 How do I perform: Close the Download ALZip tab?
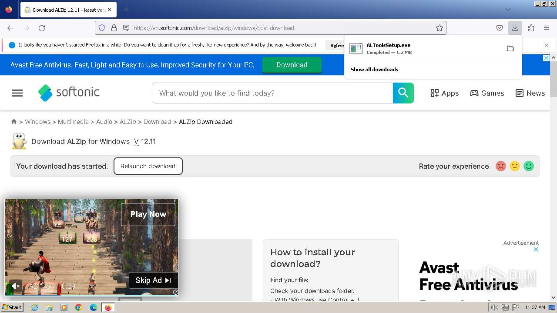pos(110,10)
